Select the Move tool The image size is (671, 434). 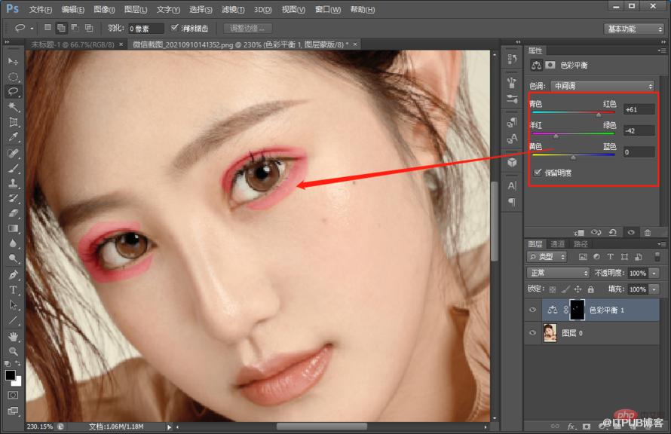[x=14, y=62]
